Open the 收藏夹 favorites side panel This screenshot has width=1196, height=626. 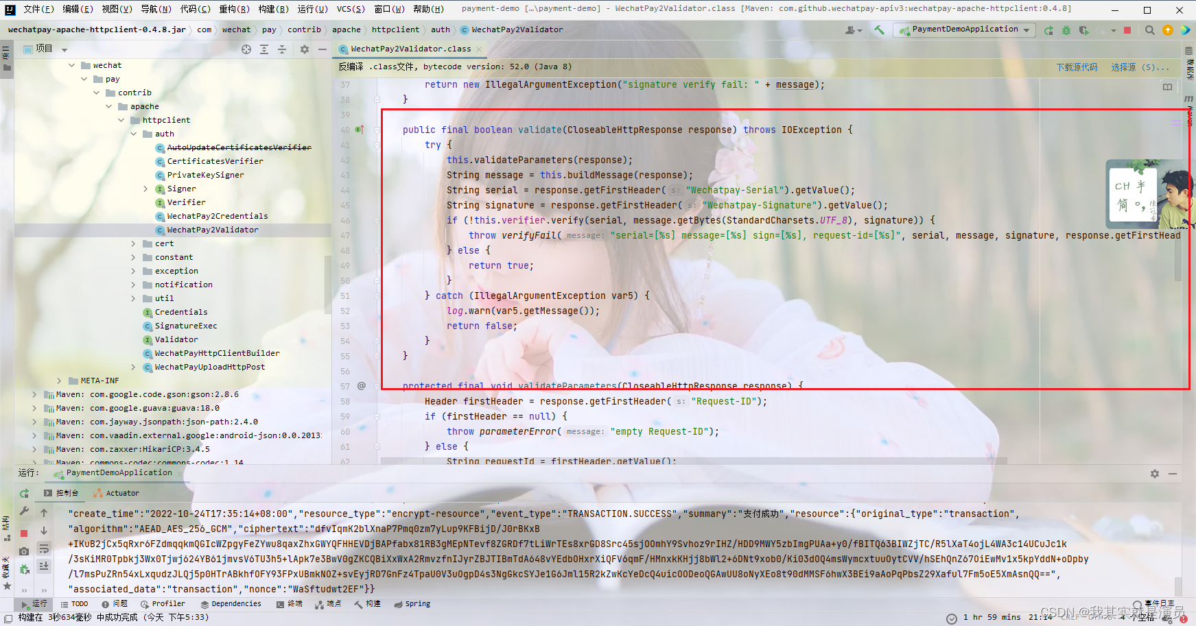click(6, 573)
